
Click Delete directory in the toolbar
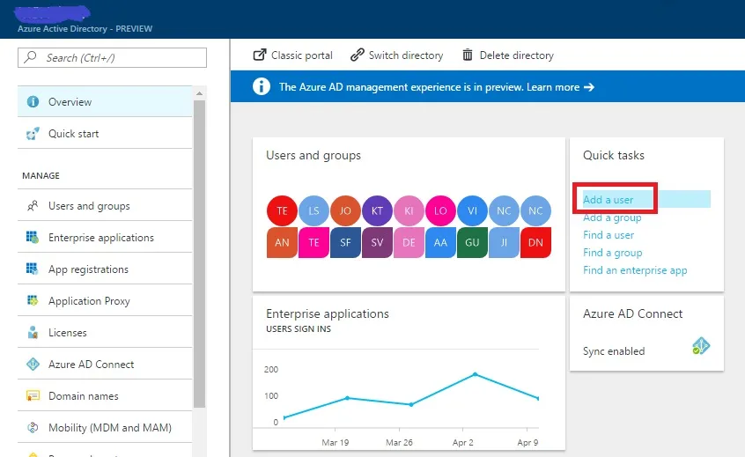point(508,55)
